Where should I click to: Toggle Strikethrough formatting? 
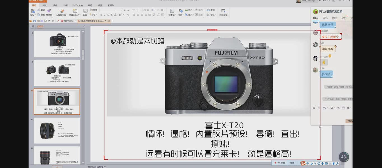coord(112,15)
